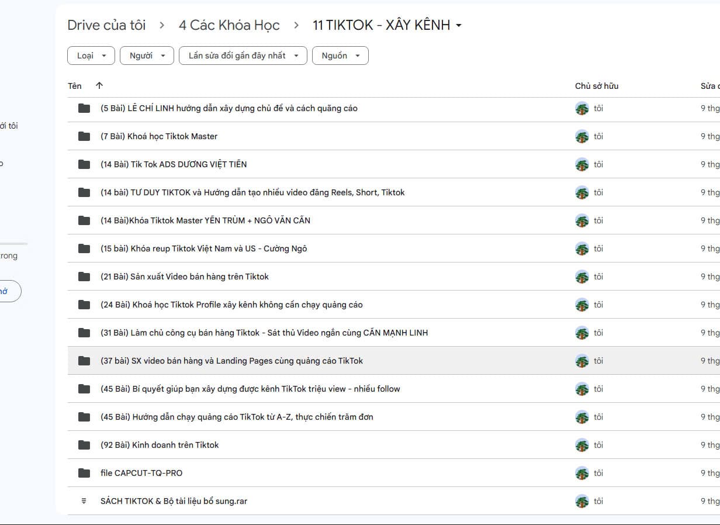The image size is (720, 525).
Task: Click owner avatar in LÊ CHÍ LINH row
Action: (x=581, y=108)
